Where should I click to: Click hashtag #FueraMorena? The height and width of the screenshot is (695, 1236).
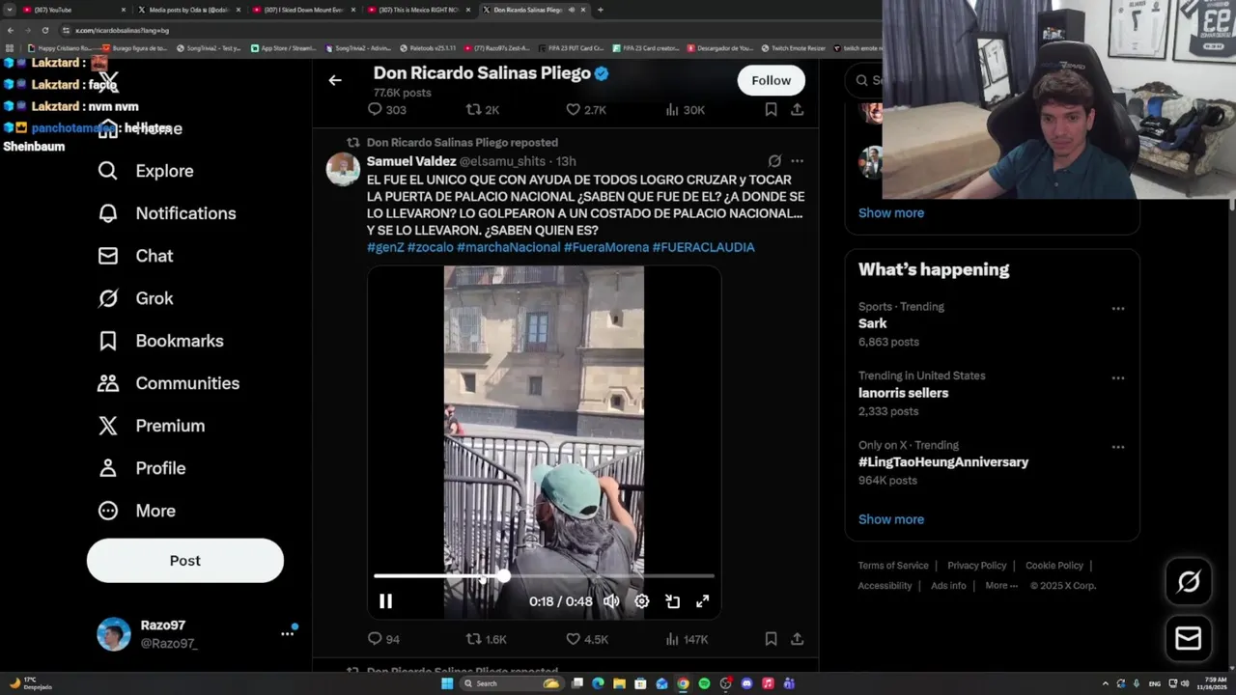(x=606, y=247)
